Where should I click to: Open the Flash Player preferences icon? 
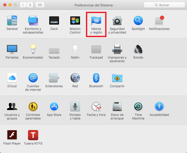pos(12,135)
